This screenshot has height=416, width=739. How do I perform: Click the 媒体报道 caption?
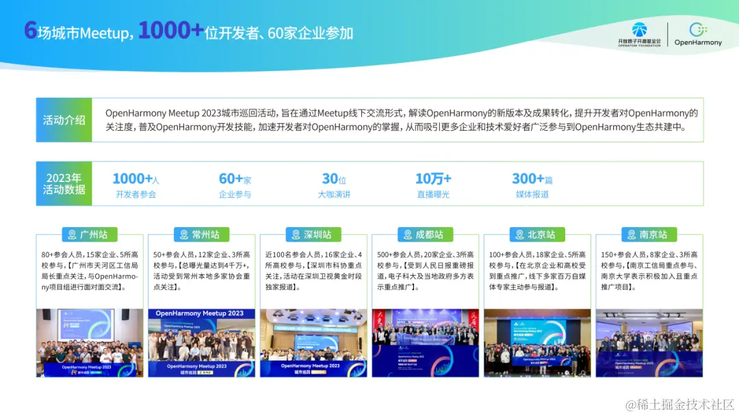pyautogui.click(x=532, y=194)
